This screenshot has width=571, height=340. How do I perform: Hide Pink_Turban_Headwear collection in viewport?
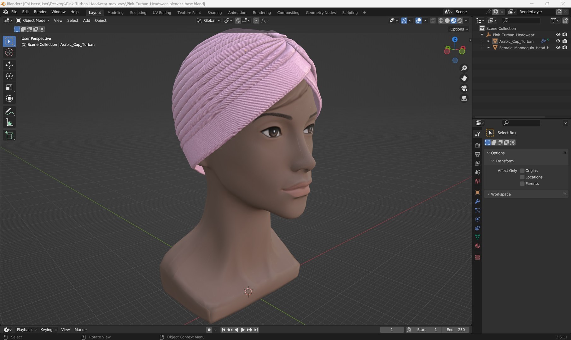tap(558, 35)
